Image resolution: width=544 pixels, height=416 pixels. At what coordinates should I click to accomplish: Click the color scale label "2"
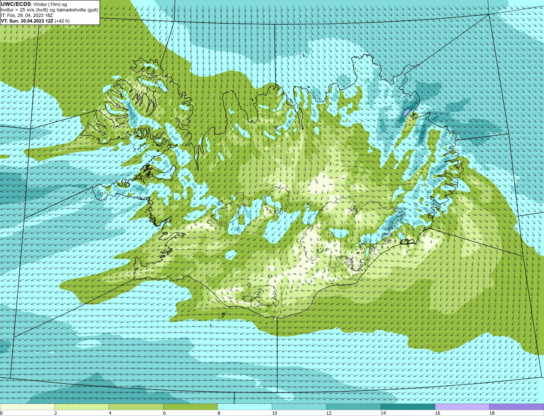pyautogui.click(x=56, y=413)
